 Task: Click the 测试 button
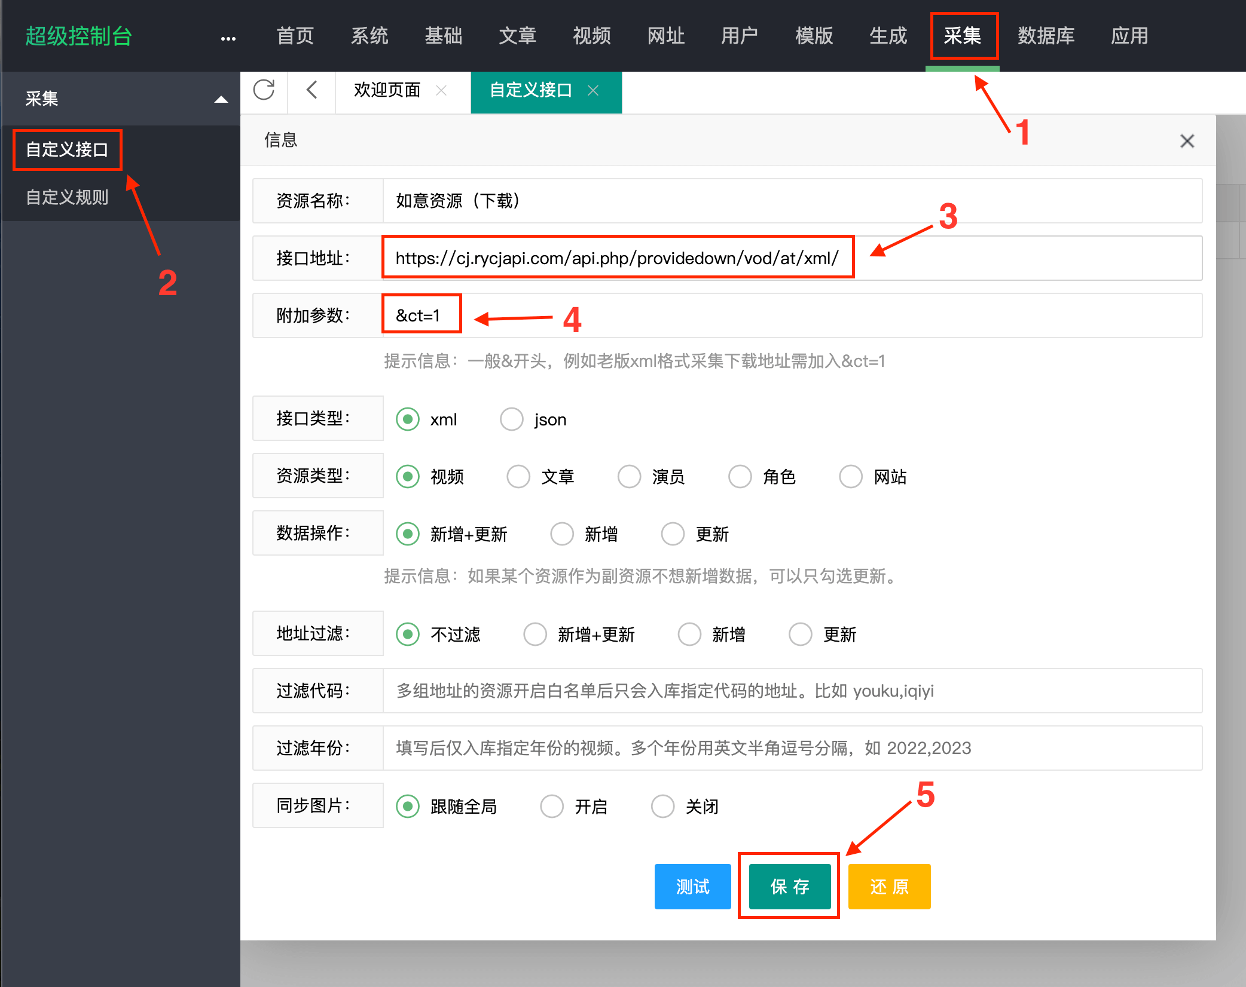pos(692,887)
